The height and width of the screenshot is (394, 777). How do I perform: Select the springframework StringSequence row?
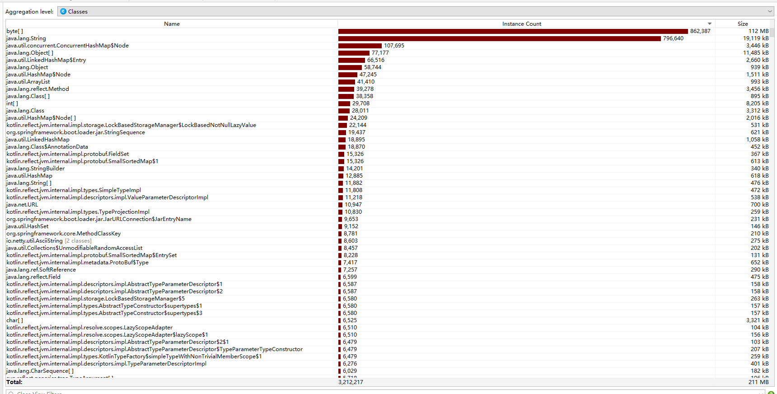click(x=388, y=132)
